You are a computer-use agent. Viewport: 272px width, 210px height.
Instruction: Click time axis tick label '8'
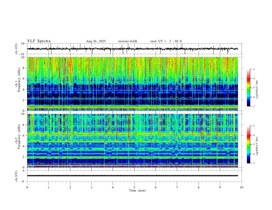(x=199, y=187)
